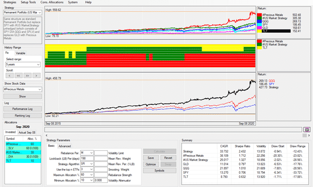The image size is (313, 187).
Task: Click the Lookback Per. days field
Action: (87, 158)
